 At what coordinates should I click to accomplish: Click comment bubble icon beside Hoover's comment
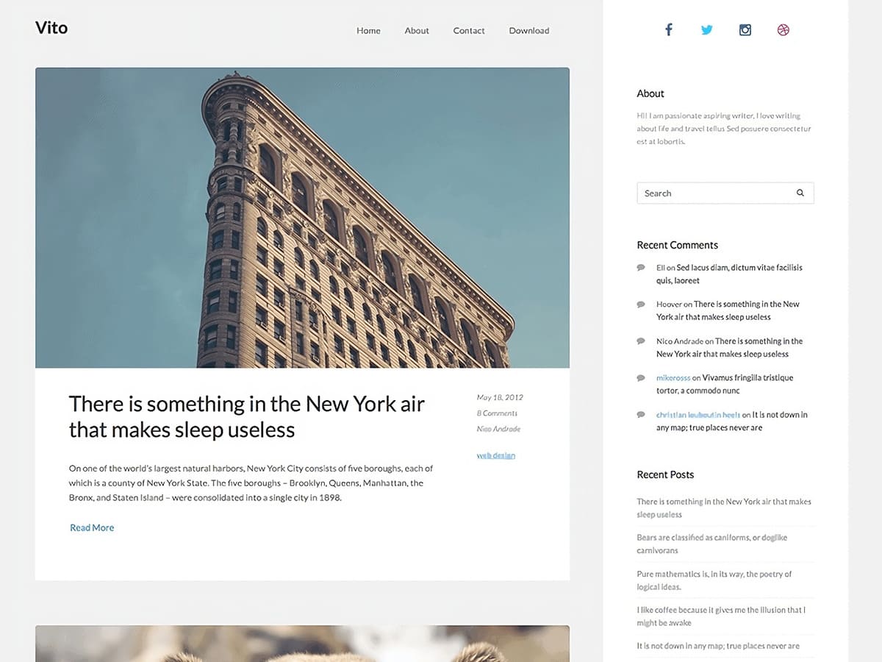pos(641,304)
